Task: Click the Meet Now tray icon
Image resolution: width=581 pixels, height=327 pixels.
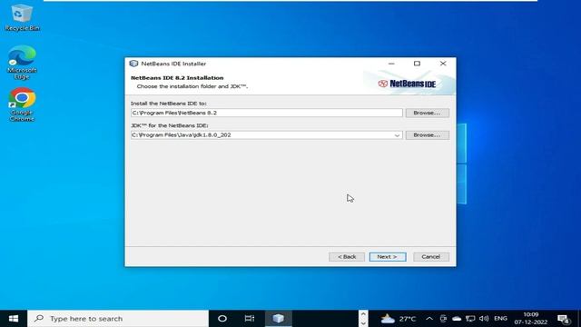Action: 443,319
